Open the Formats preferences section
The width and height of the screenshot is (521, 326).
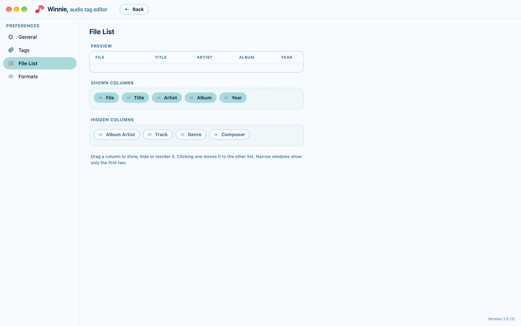click(x=40, y=76)
